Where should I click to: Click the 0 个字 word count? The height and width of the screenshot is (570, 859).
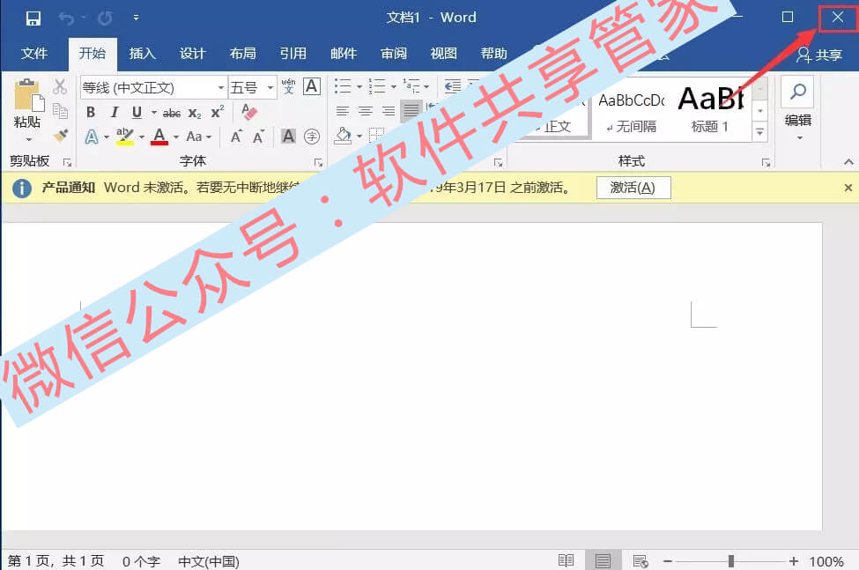point(141,562)
